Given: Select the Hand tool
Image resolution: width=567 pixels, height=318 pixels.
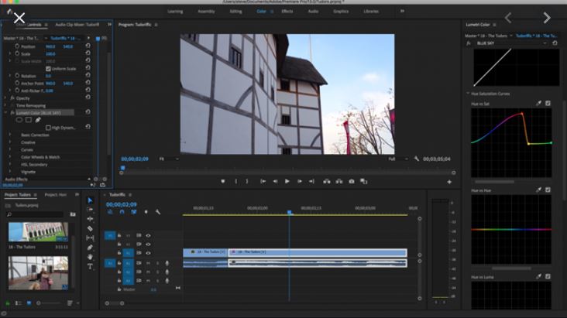Looking at the screenshot, I should pos(90,257).
